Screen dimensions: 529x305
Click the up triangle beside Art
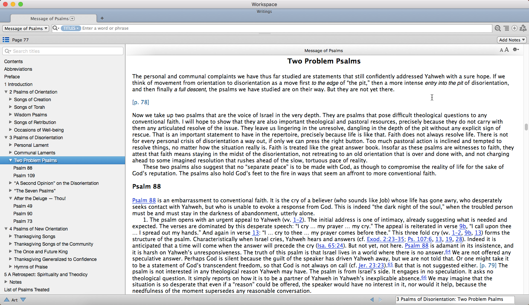tap(6, 300)
